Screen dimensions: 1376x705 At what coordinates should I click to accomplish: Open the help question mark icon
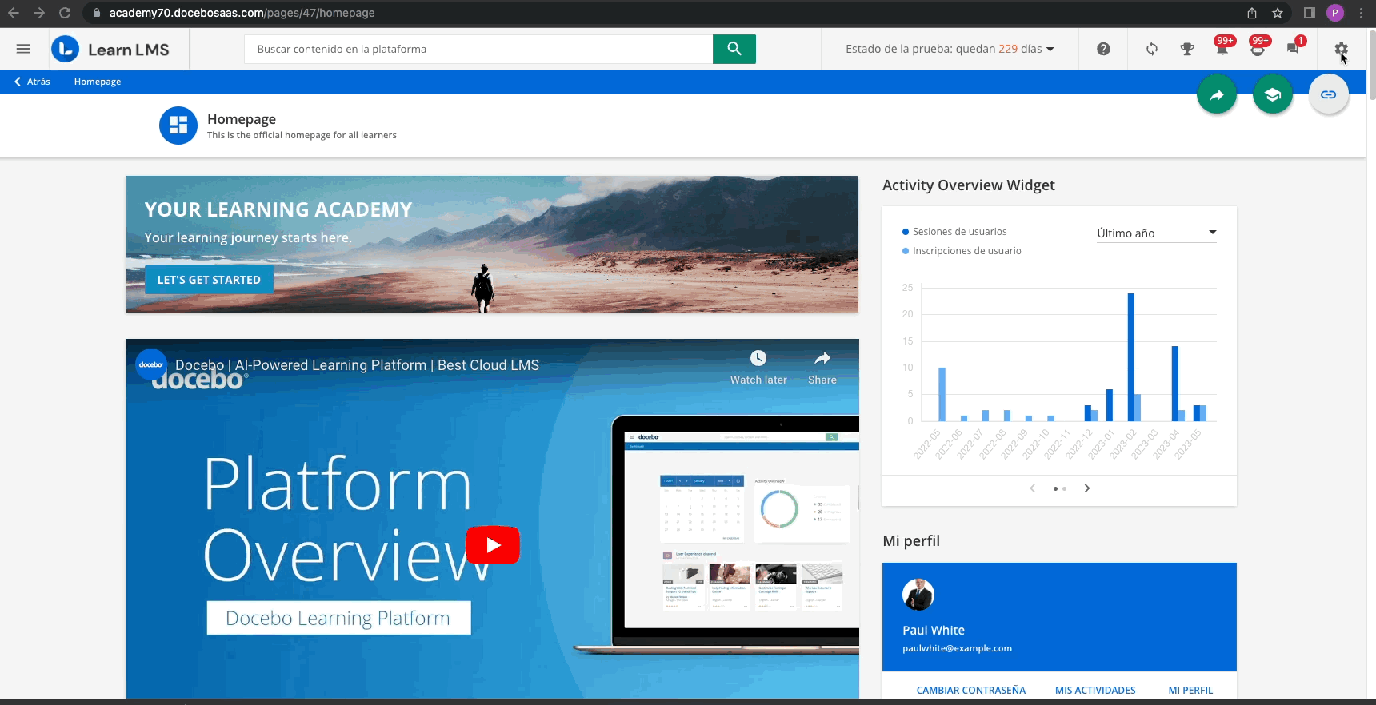tap(1103, 49)
